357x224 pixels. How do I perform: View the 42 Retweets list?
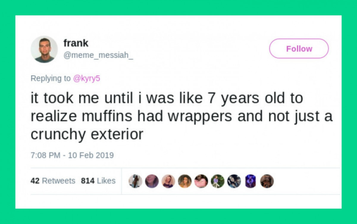tap(52, 181)
